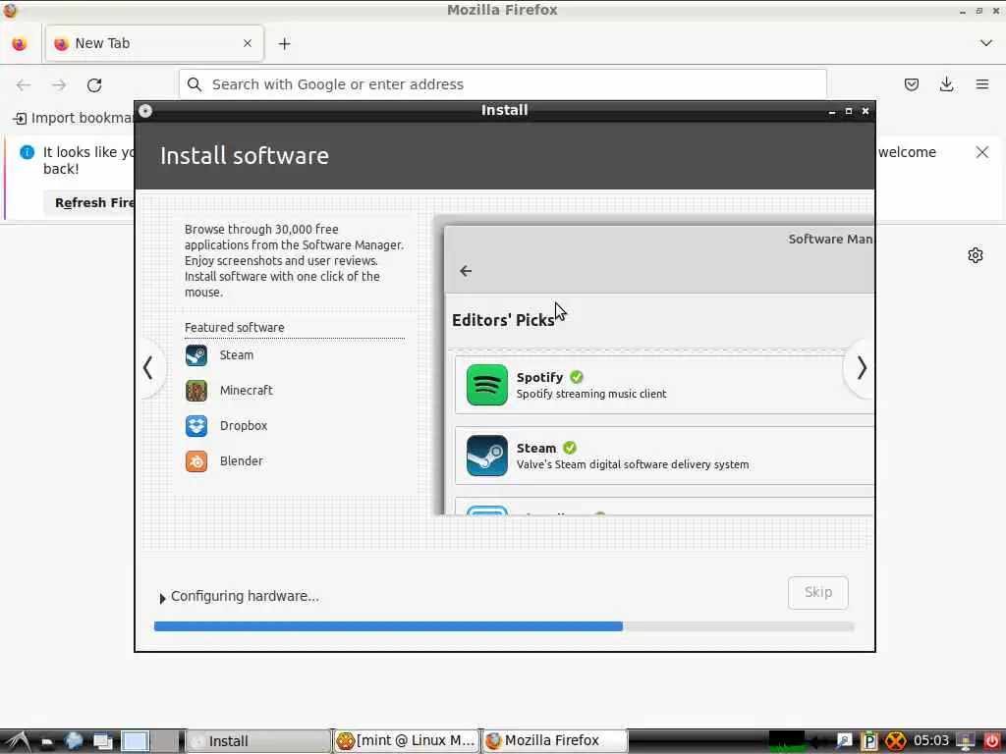Viewport: 1006px width, 754px height.
Task: Click the Minecraft icon in Featured software
Action: [x=196, y=391]
